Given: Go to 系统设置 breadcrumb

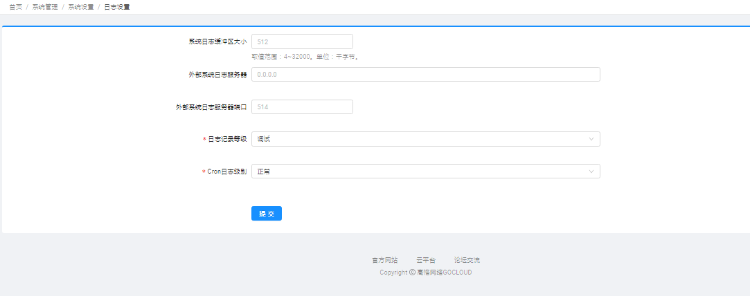Looking at the screenshot, I should (81, 7).
